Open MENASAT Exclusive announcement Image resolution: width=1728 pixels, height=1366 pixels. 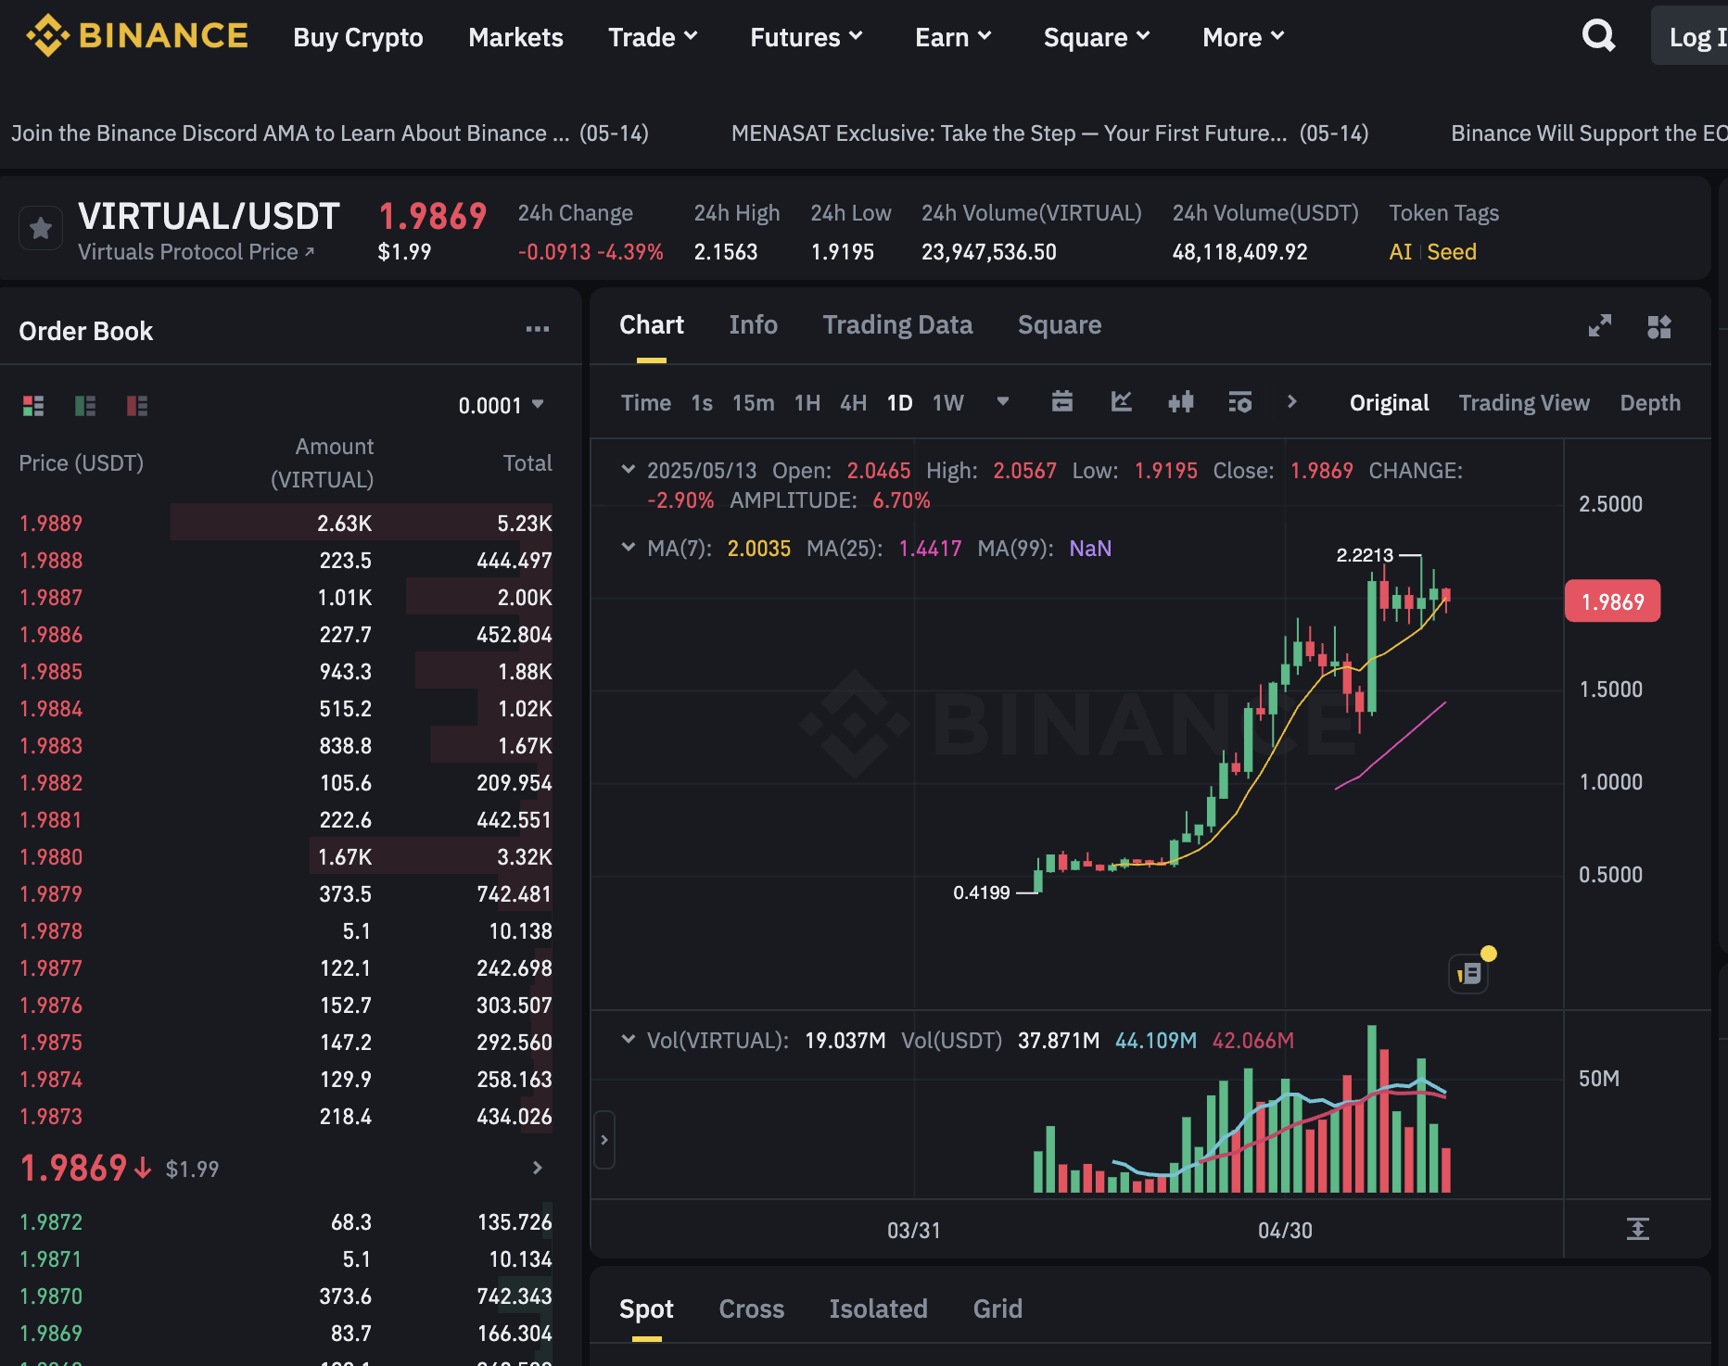[x=1049, y=133]
